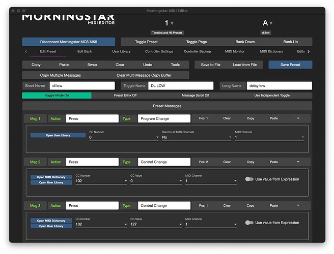Click Disconnect Morningstar MC6 MKII button
The image size is (334, 254).
tap(69, 42)
